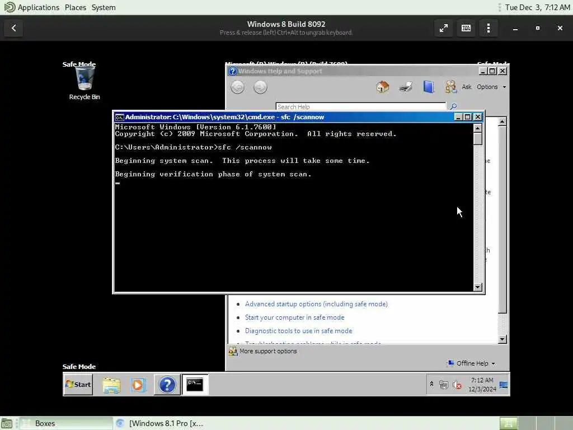Viewport: 573px width, 430px height.
Task: Click the More support options icon
Action: [x=233, y=352]
